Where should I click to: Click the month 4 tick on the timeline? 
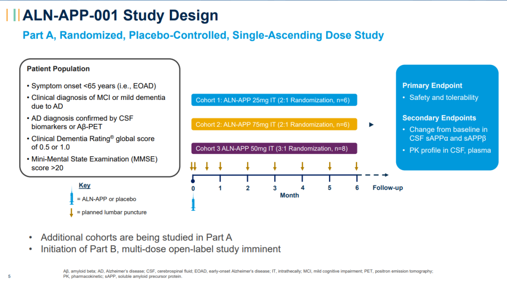[x=302, y=178]
